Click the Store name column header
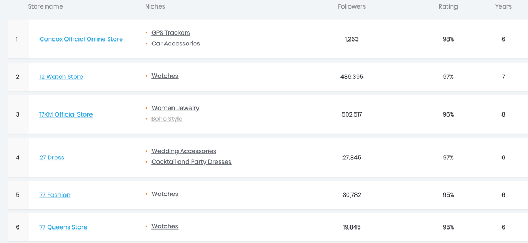Image resolution: width=528 pixels, height=243 pixels. point(45,6)
